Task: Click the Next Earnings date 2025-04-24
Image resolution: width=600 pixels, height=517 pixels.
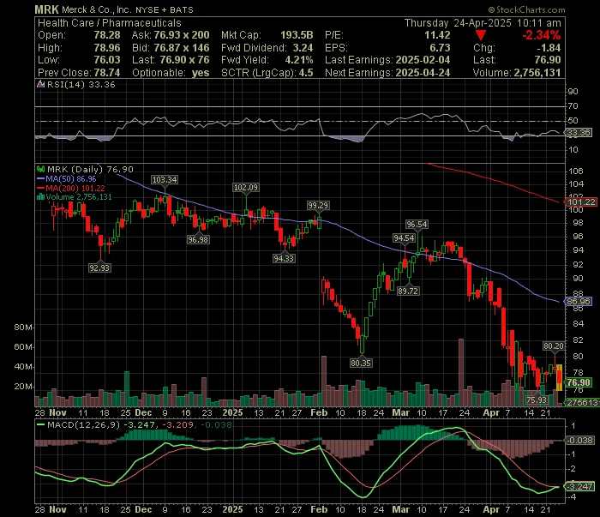Action: tap(423, 73)
